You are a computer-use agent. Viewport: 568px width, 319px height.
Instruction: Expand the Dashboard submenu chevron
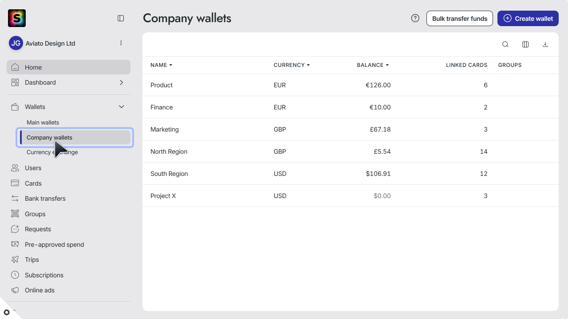(122, 82)
